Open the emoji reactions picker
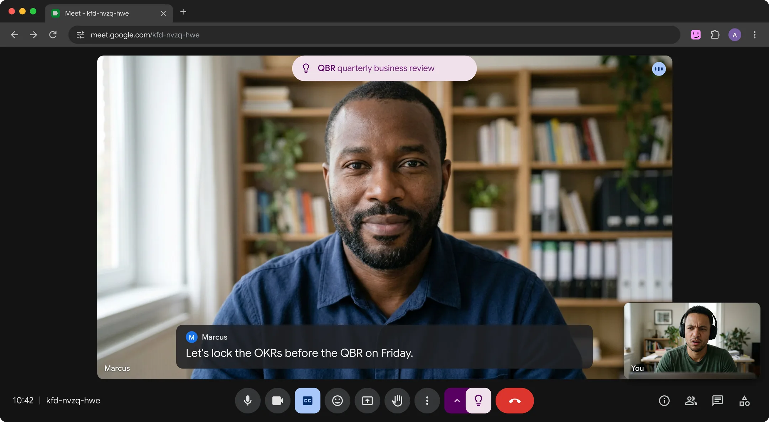 (x=338, y=401)
